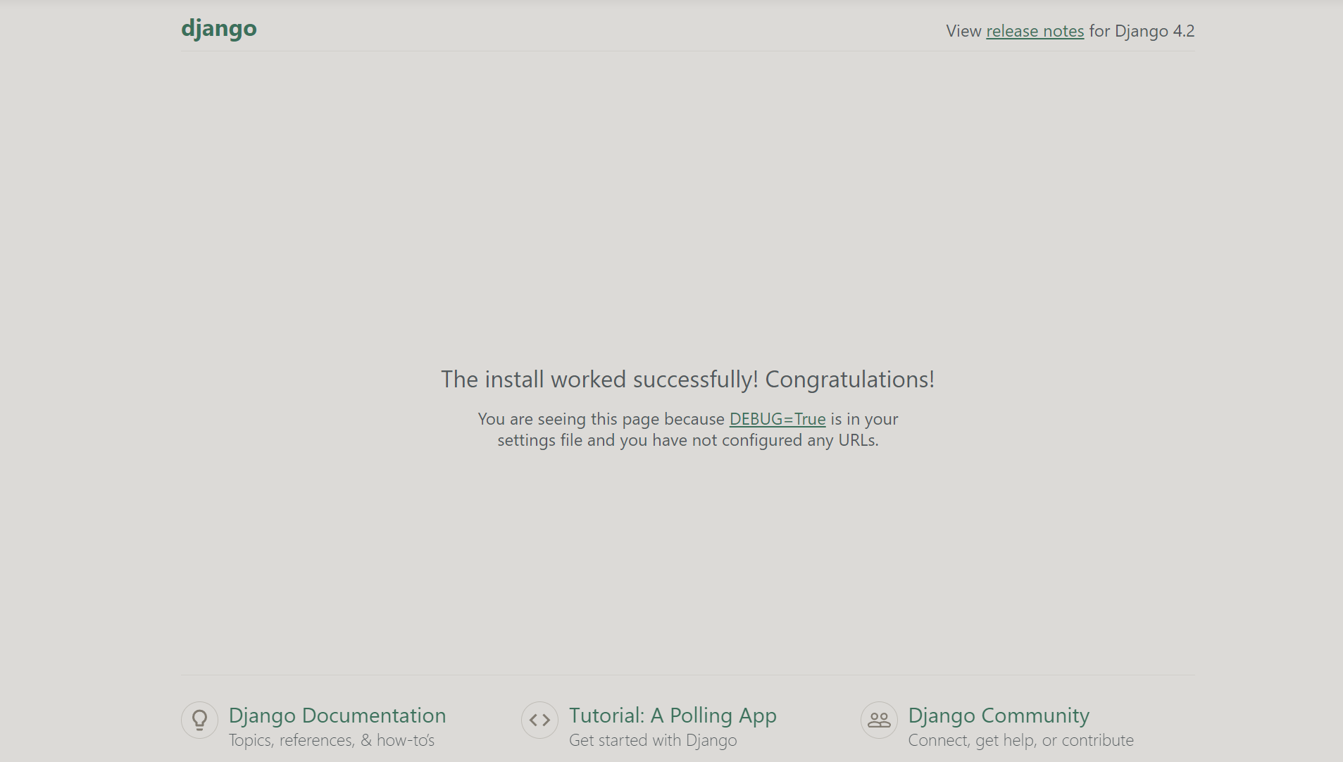Click 'Connect, get help, or contribute' text
The width and height of the screenshot is (1343, 762).
(x=1021, y=740)
